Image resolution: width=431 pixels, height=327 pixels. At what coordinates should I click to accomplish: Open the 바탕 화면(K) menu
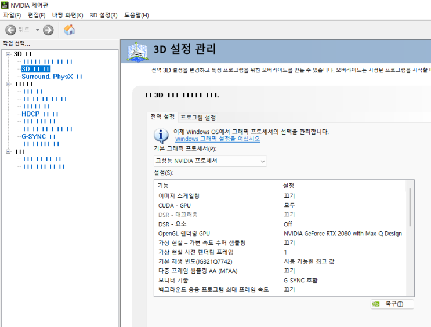tap(68, 16)
